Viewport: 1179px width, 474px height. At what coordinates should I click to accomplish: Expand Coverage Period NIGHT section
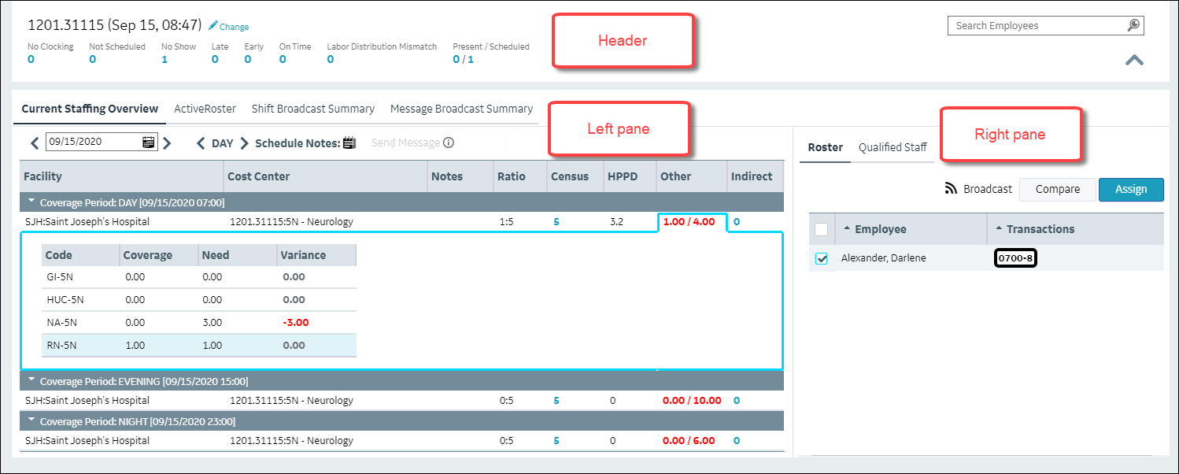[x=31, y=420]
